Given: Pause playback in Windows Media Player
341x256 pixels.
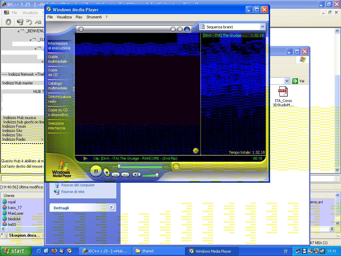Looking at the screenshot, I should click(96, 171).
